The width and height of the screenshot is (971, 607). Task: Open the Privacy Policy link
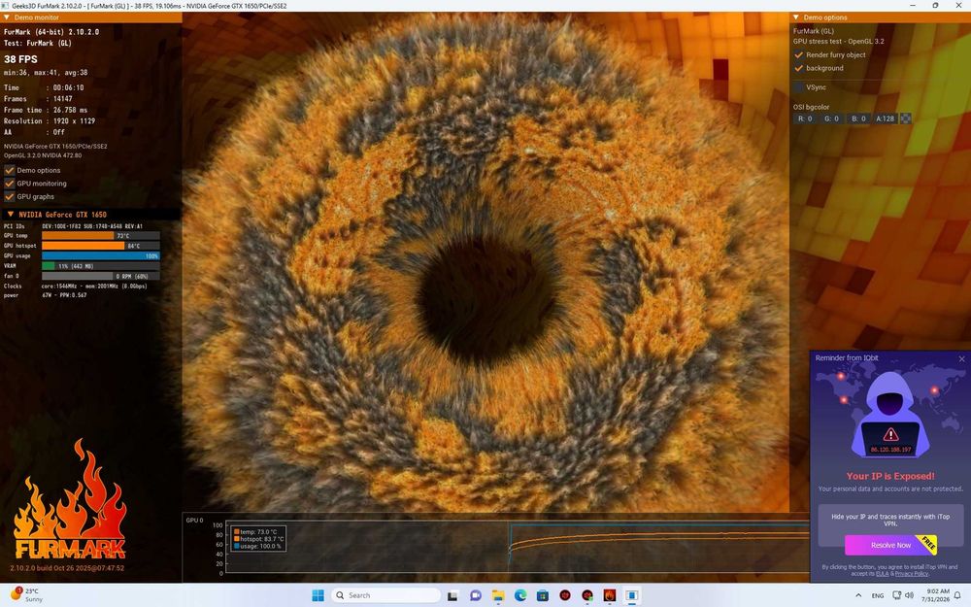pos(912,574)
